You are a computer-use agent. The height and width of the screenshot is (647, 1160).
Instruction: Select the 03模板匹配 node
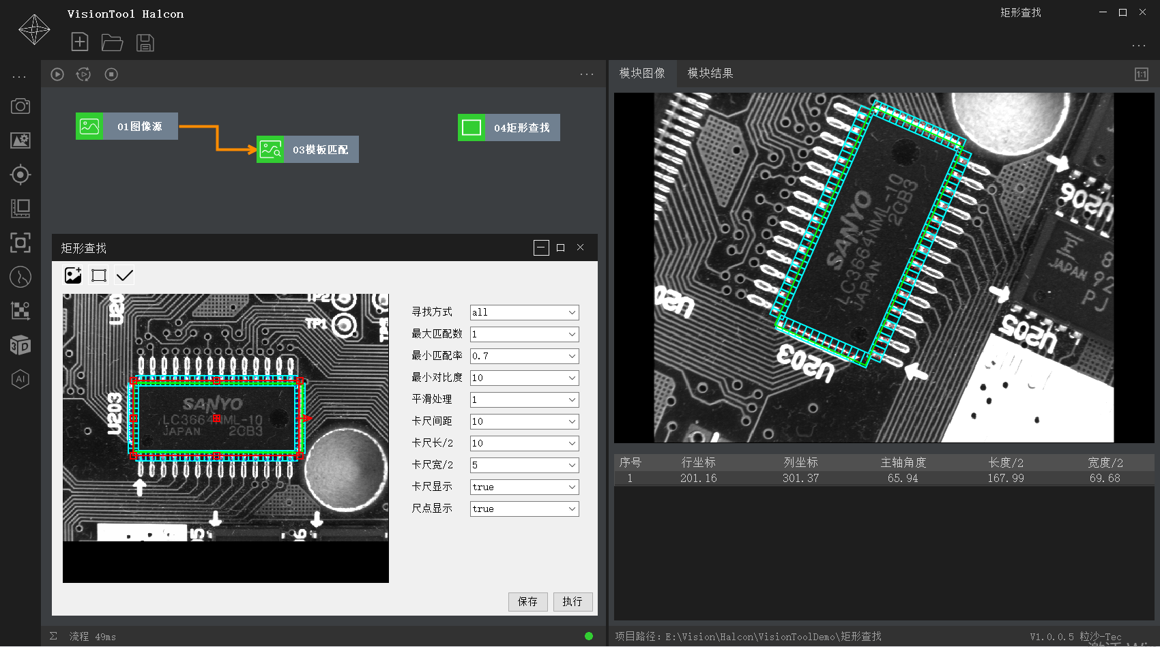(308, 149)
